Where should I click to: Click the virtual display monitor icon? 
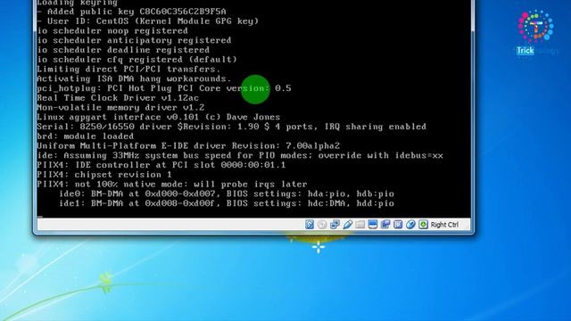pyautogui.click(x=373, y=225)
